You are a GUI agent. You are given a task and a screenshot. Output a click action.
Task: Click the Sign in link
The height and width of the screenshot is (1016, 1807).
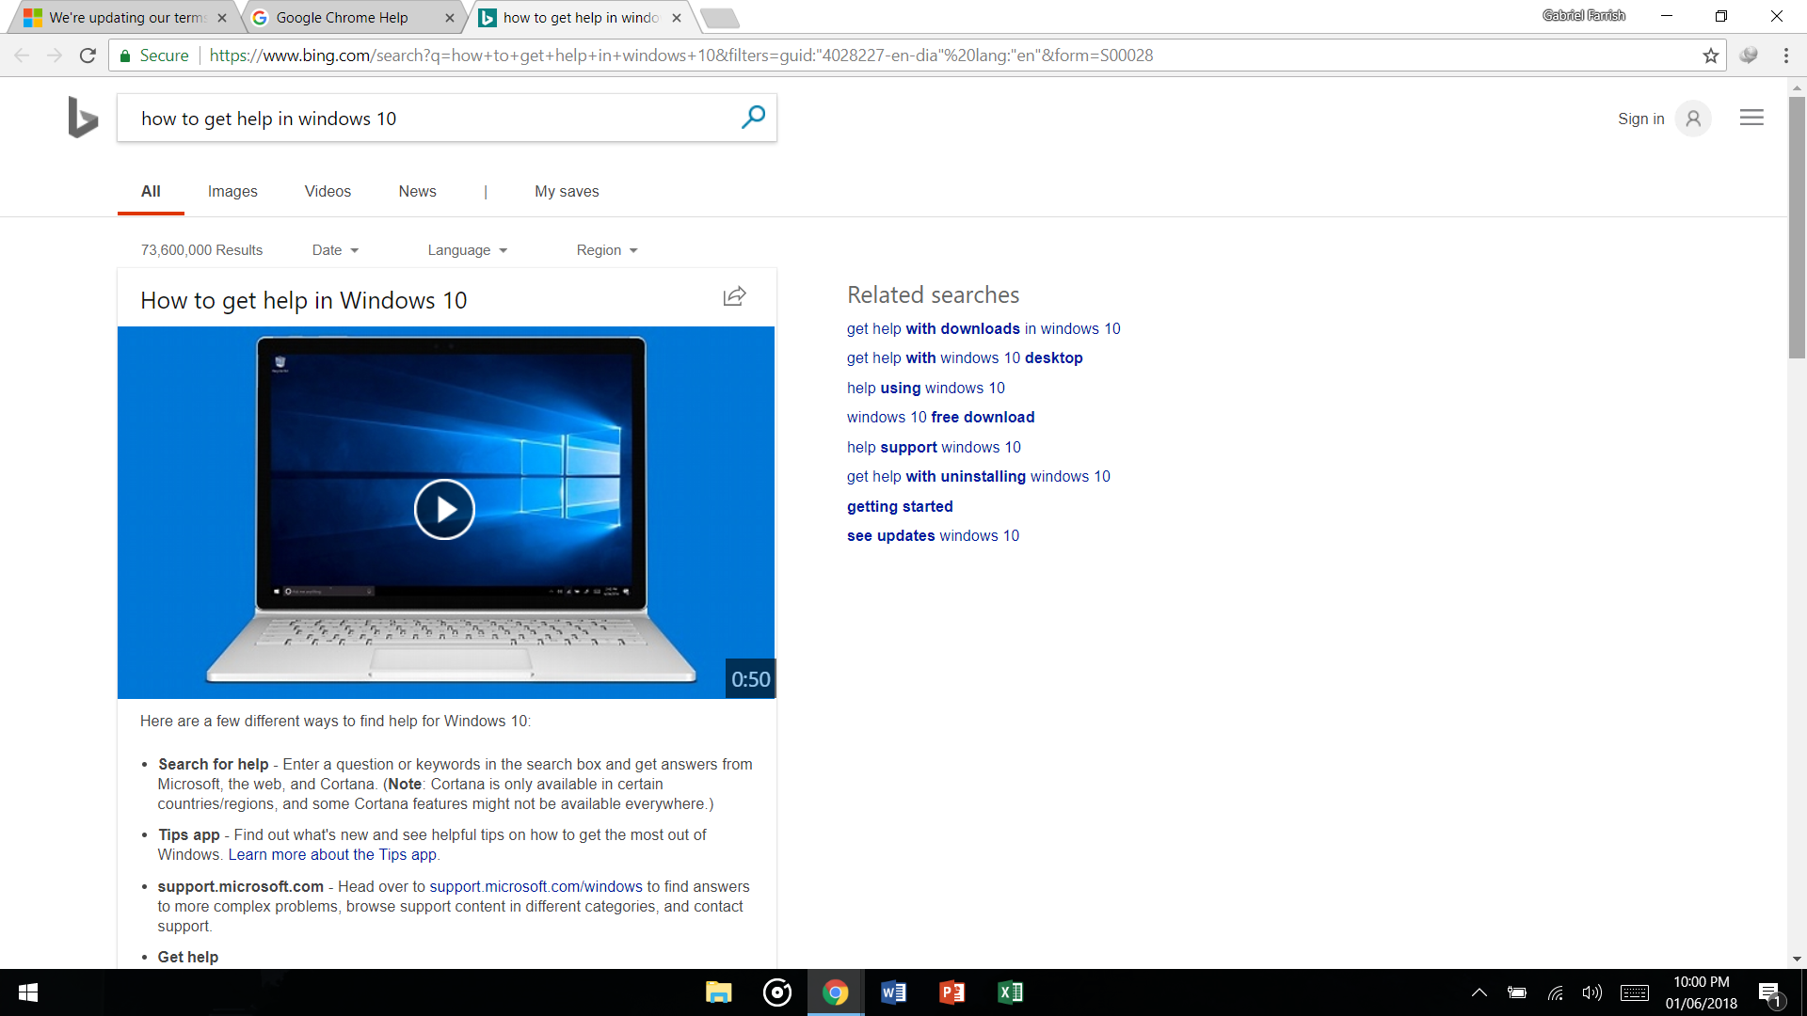(1640, 119)
